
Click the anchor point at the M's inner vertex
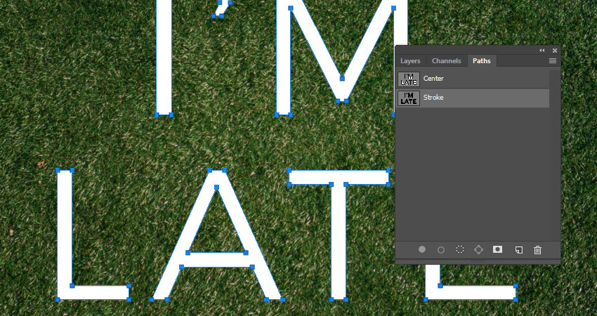click(x=342, y=79)
